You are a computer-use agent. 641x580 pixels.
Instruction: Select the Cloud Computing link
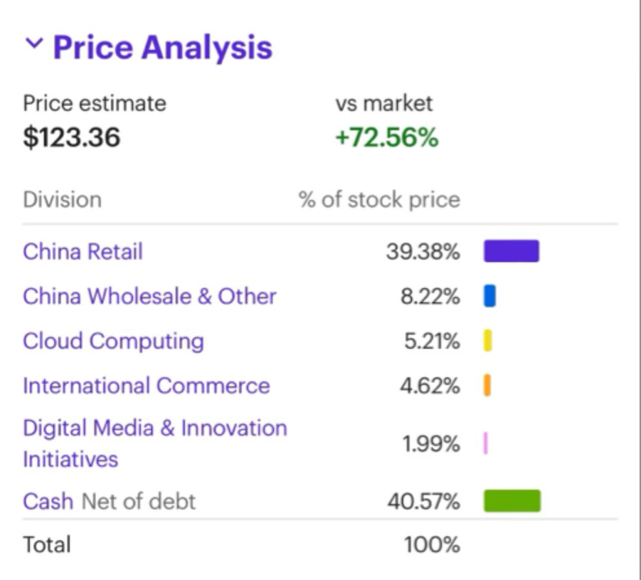click(113, 341)
